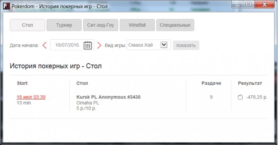Click the wallet icon beside -478,25 р.
The width and height of the screenshot is (278, 145).
[x=240, y=97]
